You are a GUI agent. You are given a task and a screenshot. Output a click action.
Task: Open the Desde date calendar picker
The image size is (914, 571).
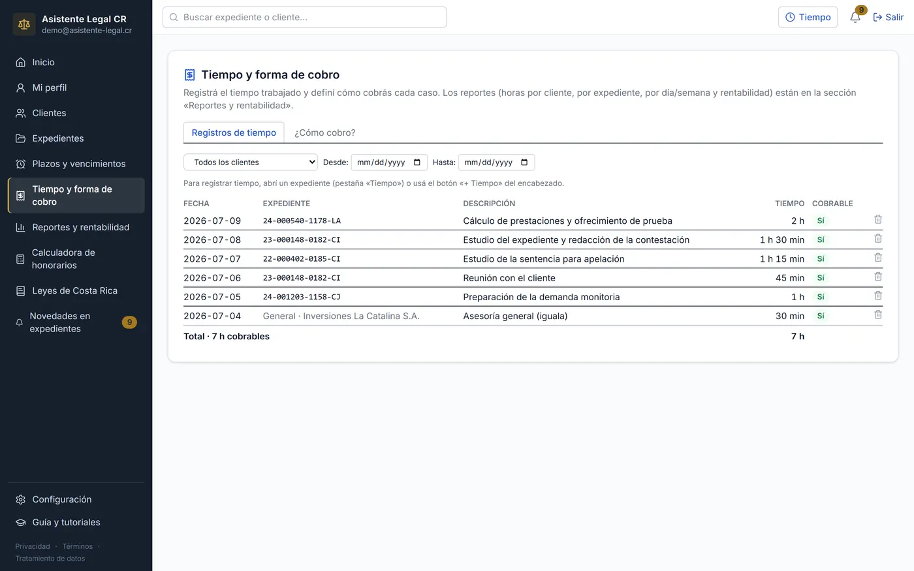click(417, 162)
